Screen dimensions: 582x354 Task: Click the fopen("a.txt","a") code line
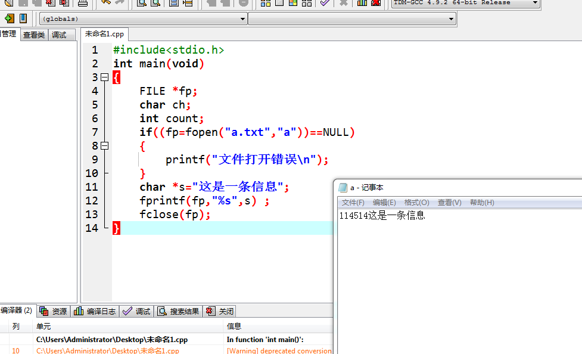[247, 132]
